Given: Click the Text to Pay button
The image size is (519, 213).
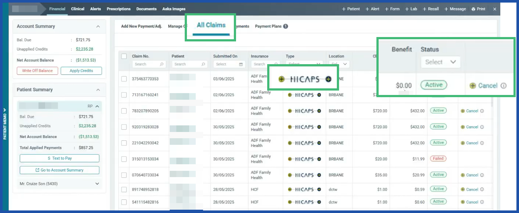Looking at the screenshot, I should point(59,158).
